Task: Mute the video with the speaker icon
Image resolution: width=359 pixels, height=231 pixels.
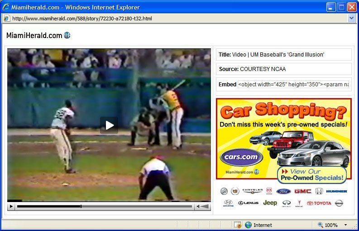Action: (x=198, y=207)
